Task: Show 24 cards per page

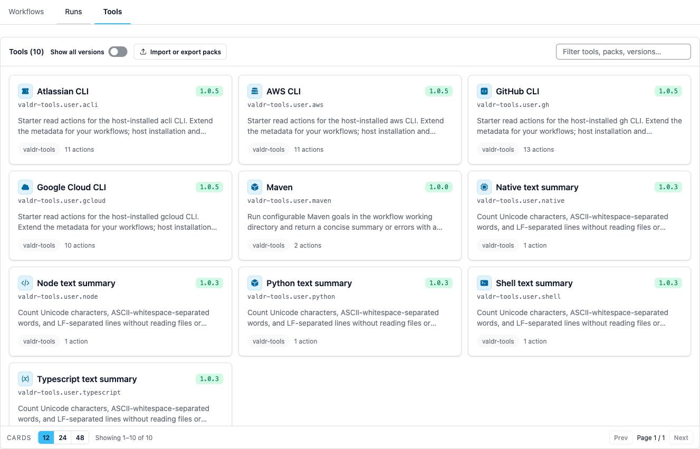Action: (x=63, y=437)
